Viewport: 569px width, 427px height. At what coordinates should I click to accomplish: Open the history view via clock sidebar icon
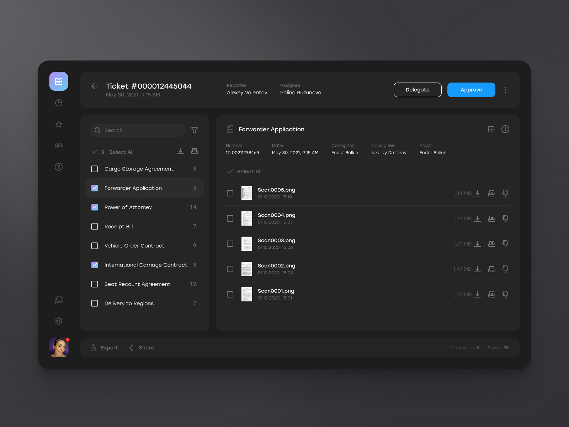59,102
